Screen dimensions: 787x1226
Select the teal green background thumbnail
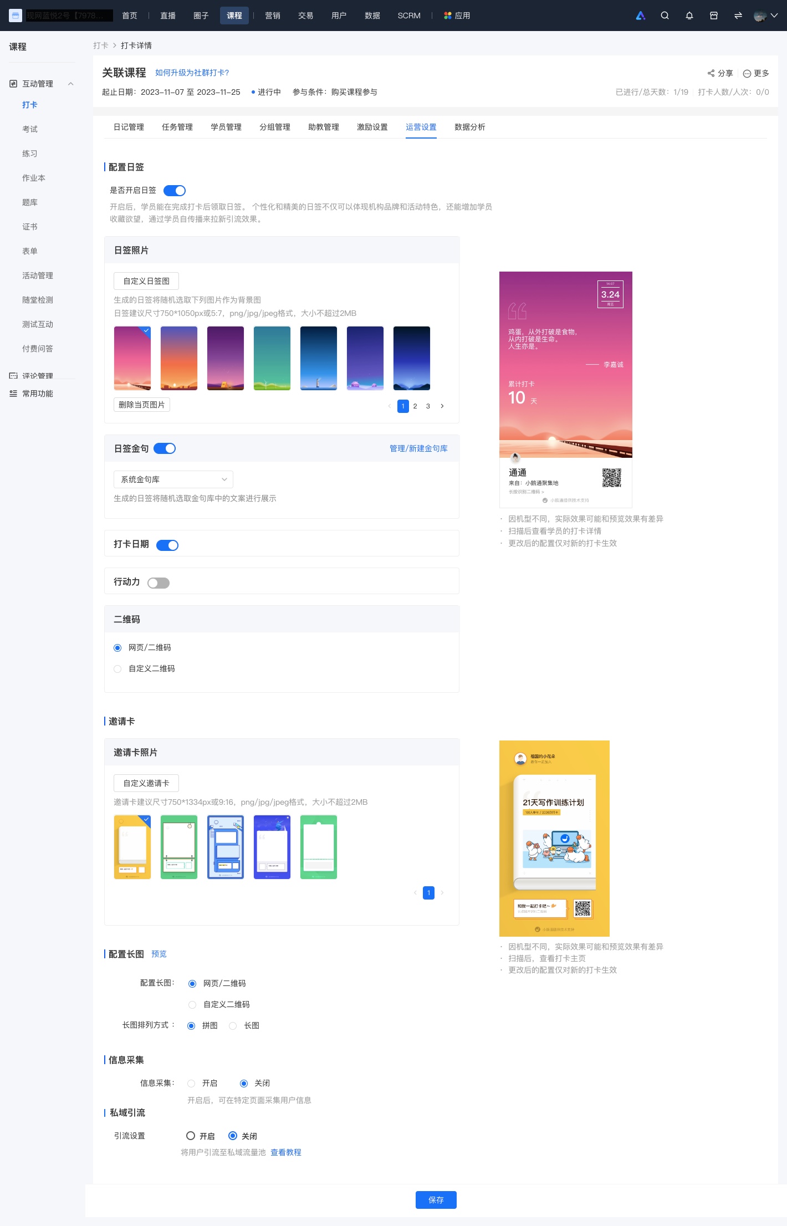[272, 358]
